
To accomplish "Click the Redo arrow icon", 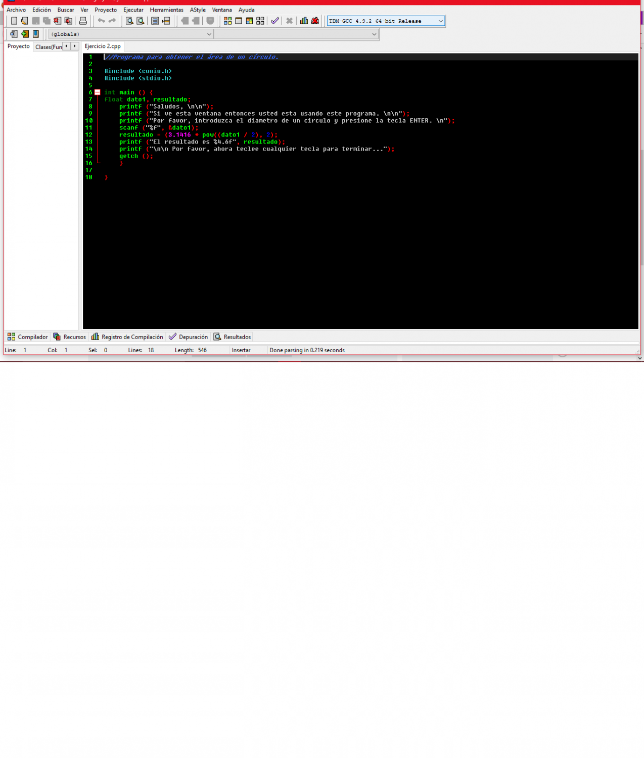I will coord(112,21).
